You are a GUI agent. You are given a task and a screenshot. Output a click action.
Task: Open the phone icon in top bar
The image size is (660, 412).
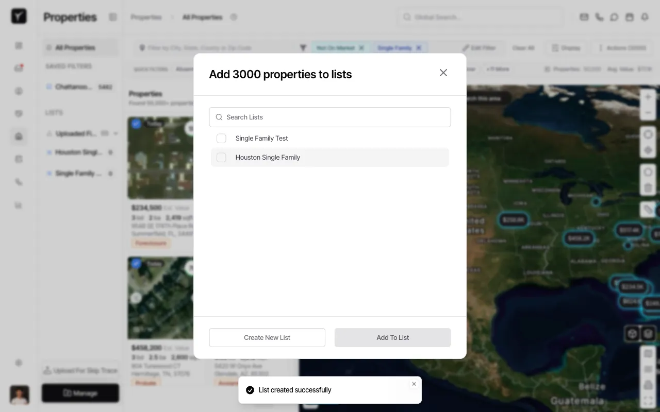(x=599, y=17)
